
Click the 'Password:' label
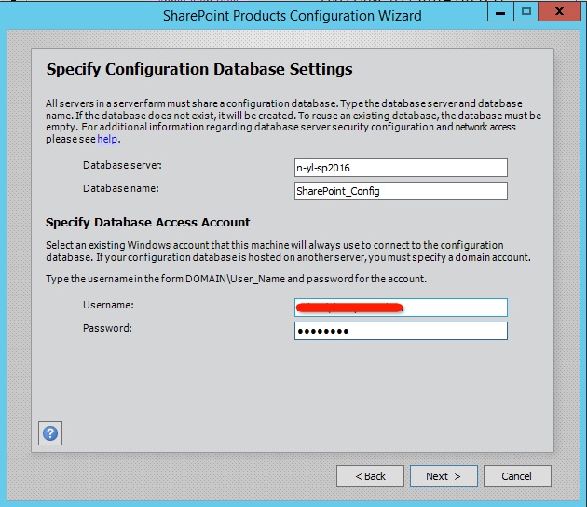click(107, 328)
